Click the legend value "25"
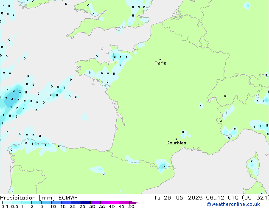 pyautogui.click(x=82, y=206)
